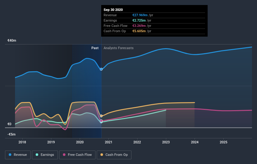
Task: Click the €2.725m earnings value in tooltip
Action: point(139,20)
